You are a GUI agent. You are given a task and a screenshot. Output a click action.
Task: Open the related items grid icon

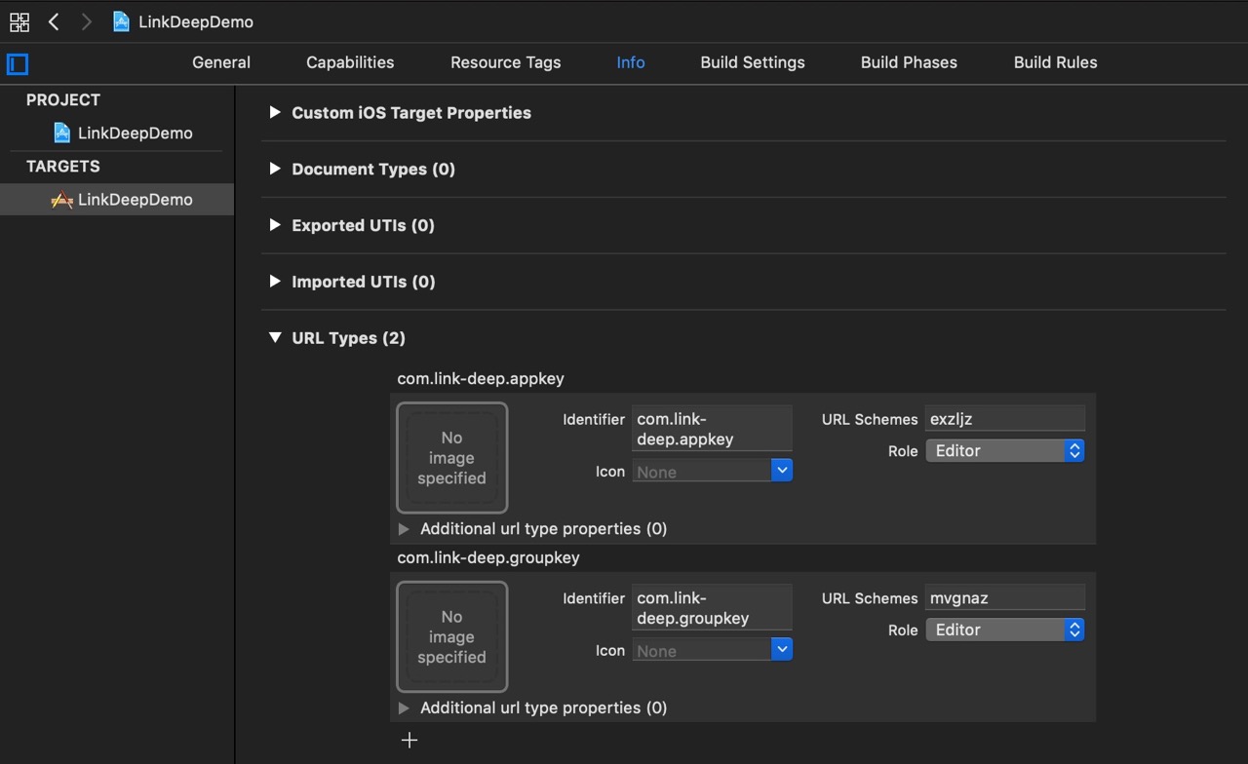19,21
